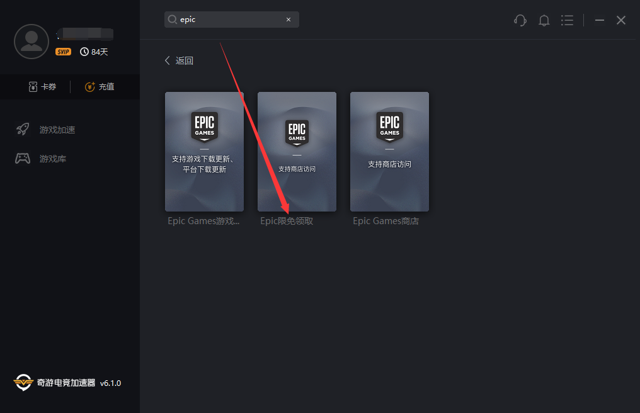Open the Epic限免领取 card
This screenshot has width=640, height=413.
tap(297, 152)
